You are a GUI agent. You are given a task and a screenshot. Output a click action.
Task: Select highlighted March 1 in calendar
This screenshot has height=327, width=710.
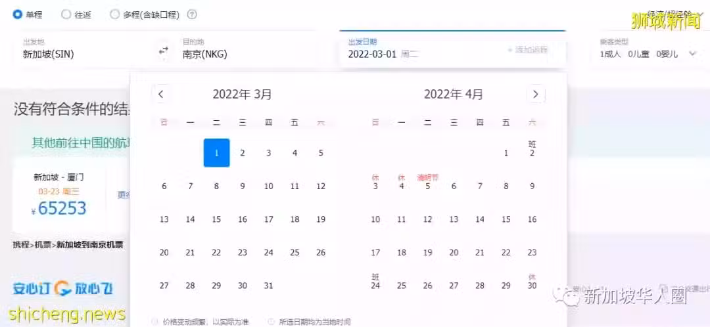[216, 153]
